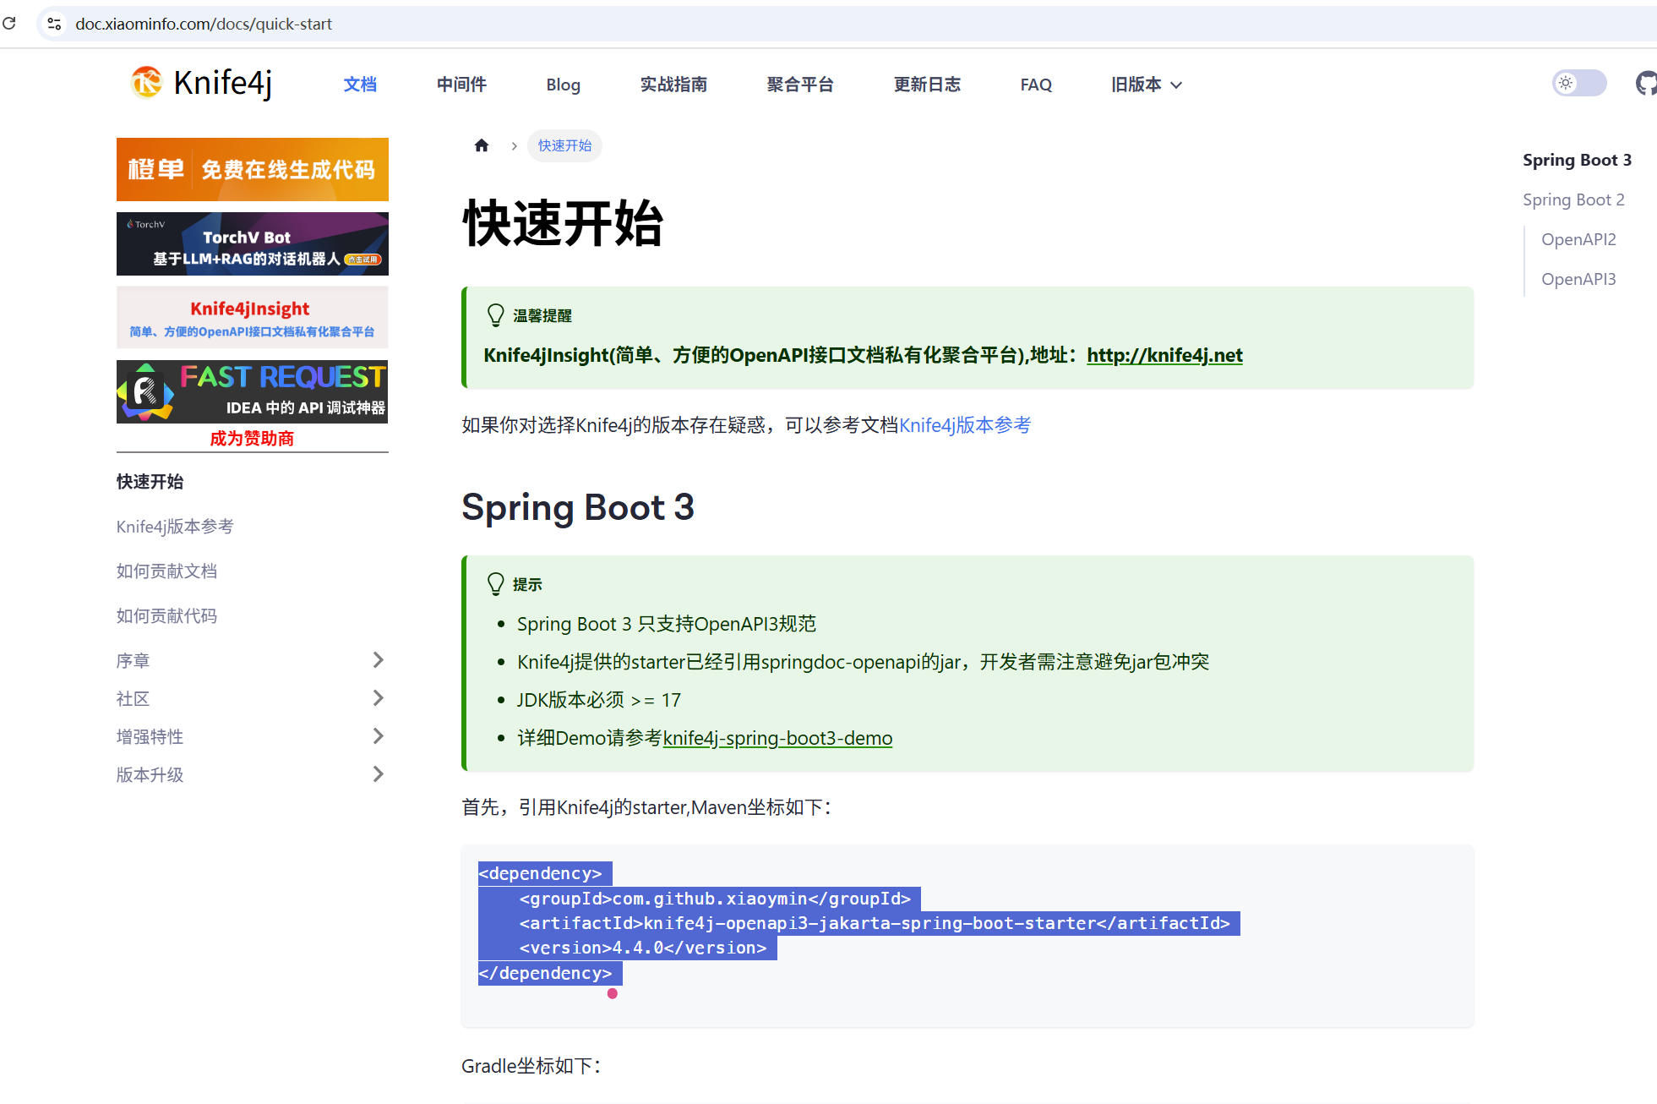Select 快速开始 in the sidebar
1657x1104 pixels.
tap(150, 482)
